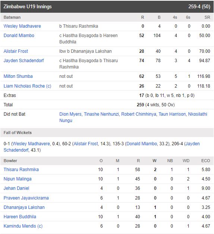
Task: Open Jehan Daniel bowler link
Action: [16, 188]
